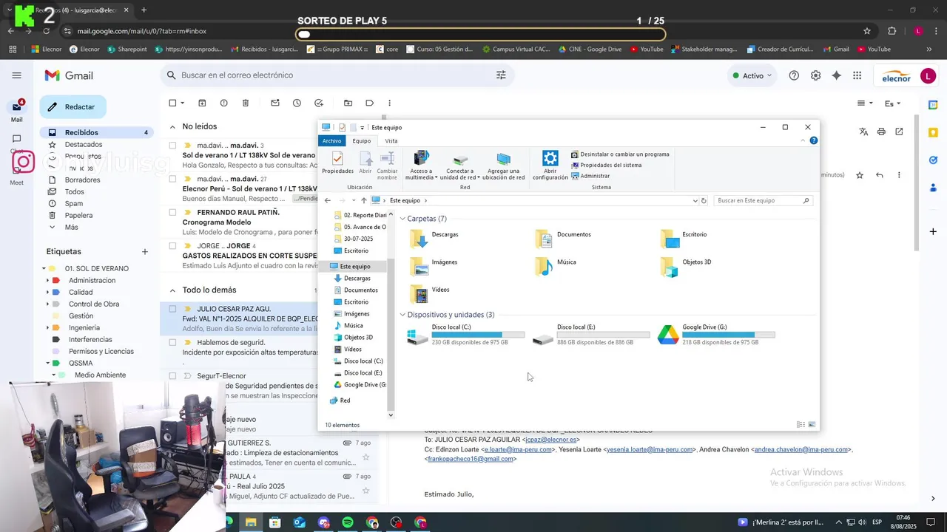The width and height of the screenshot is (947, 532).
Task: Go up one folder level arrow
Action: point(363,200)
